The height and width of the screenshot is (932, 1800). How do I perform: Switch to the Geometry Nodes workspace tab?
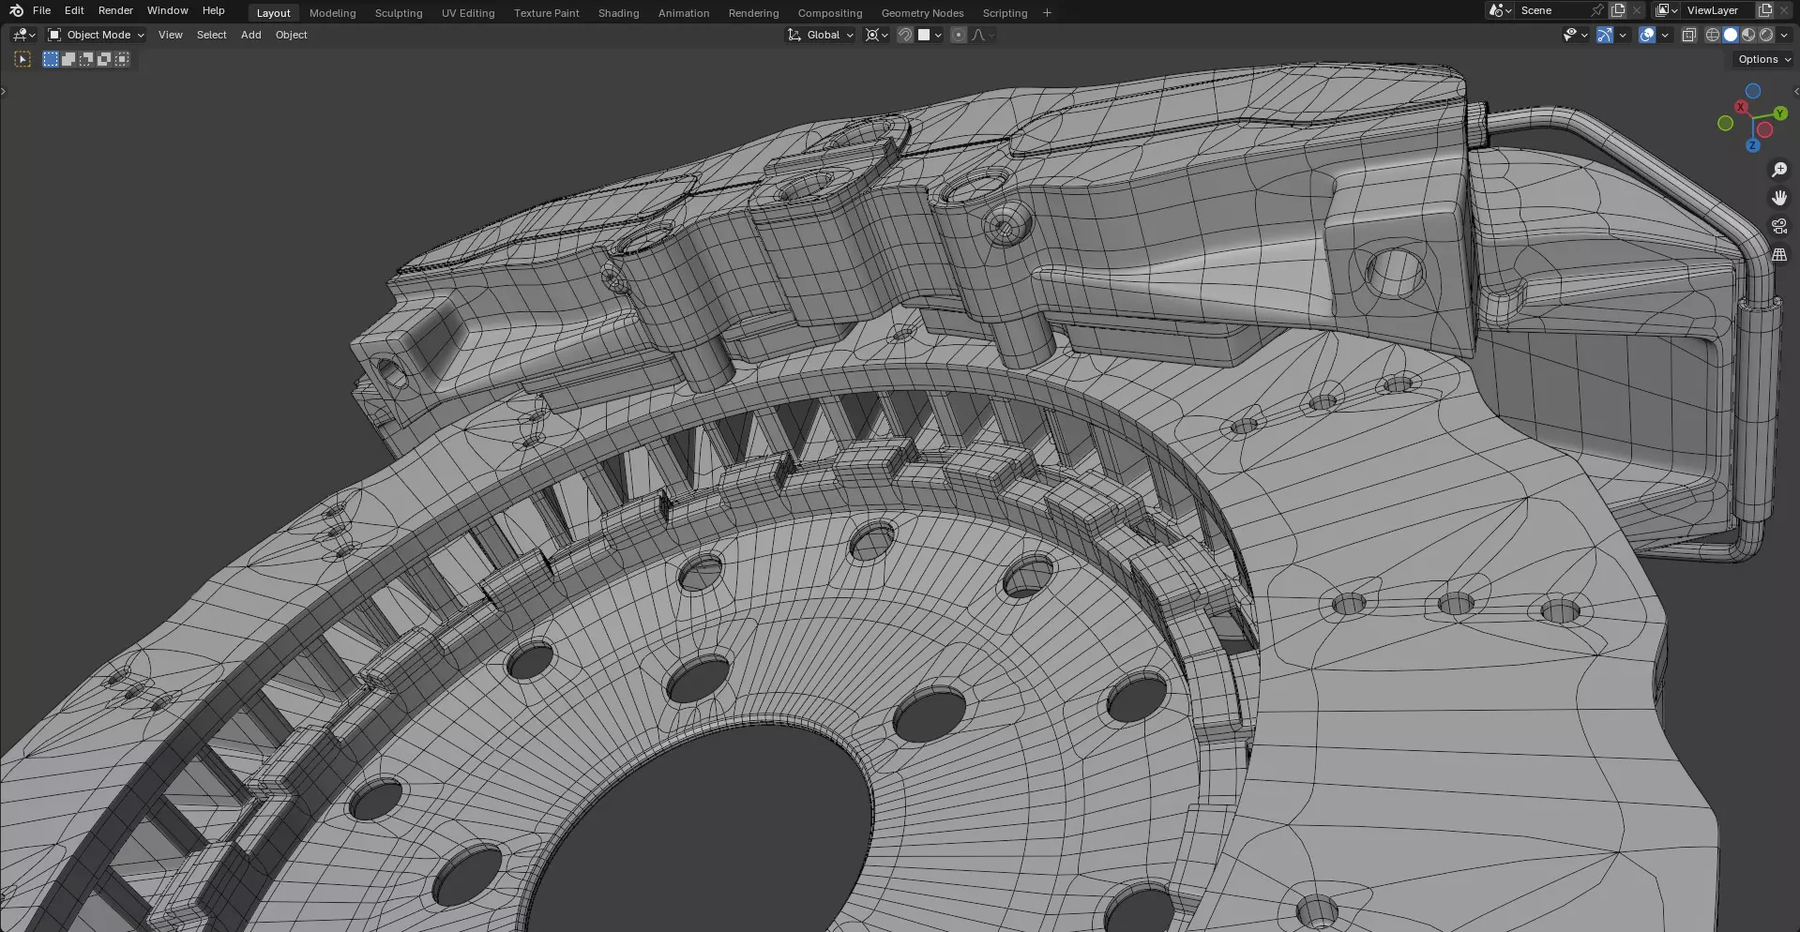pyautogui.click(x=922, y=13)
